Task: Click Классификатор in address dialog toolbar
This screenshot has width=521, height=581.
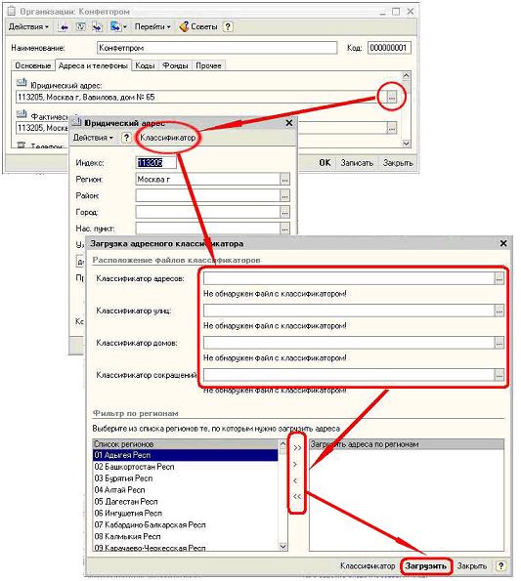Action: point(167,138)
